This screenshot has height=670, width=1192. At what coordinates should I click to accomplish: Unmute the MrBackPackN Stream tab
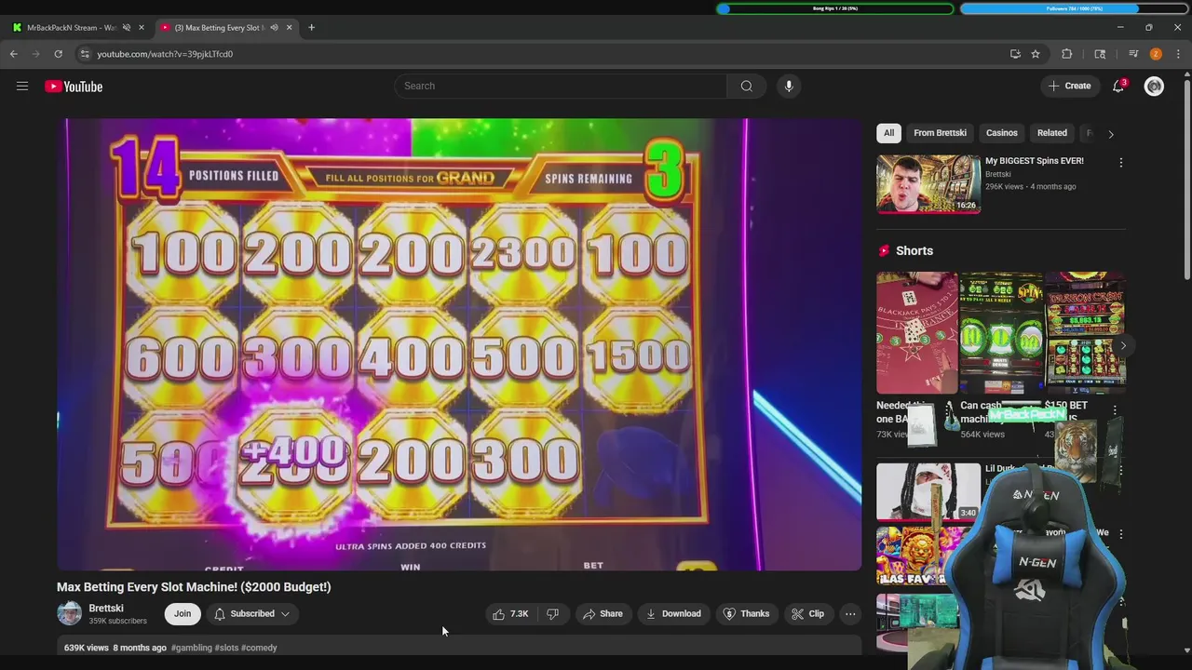click(127, 27)
